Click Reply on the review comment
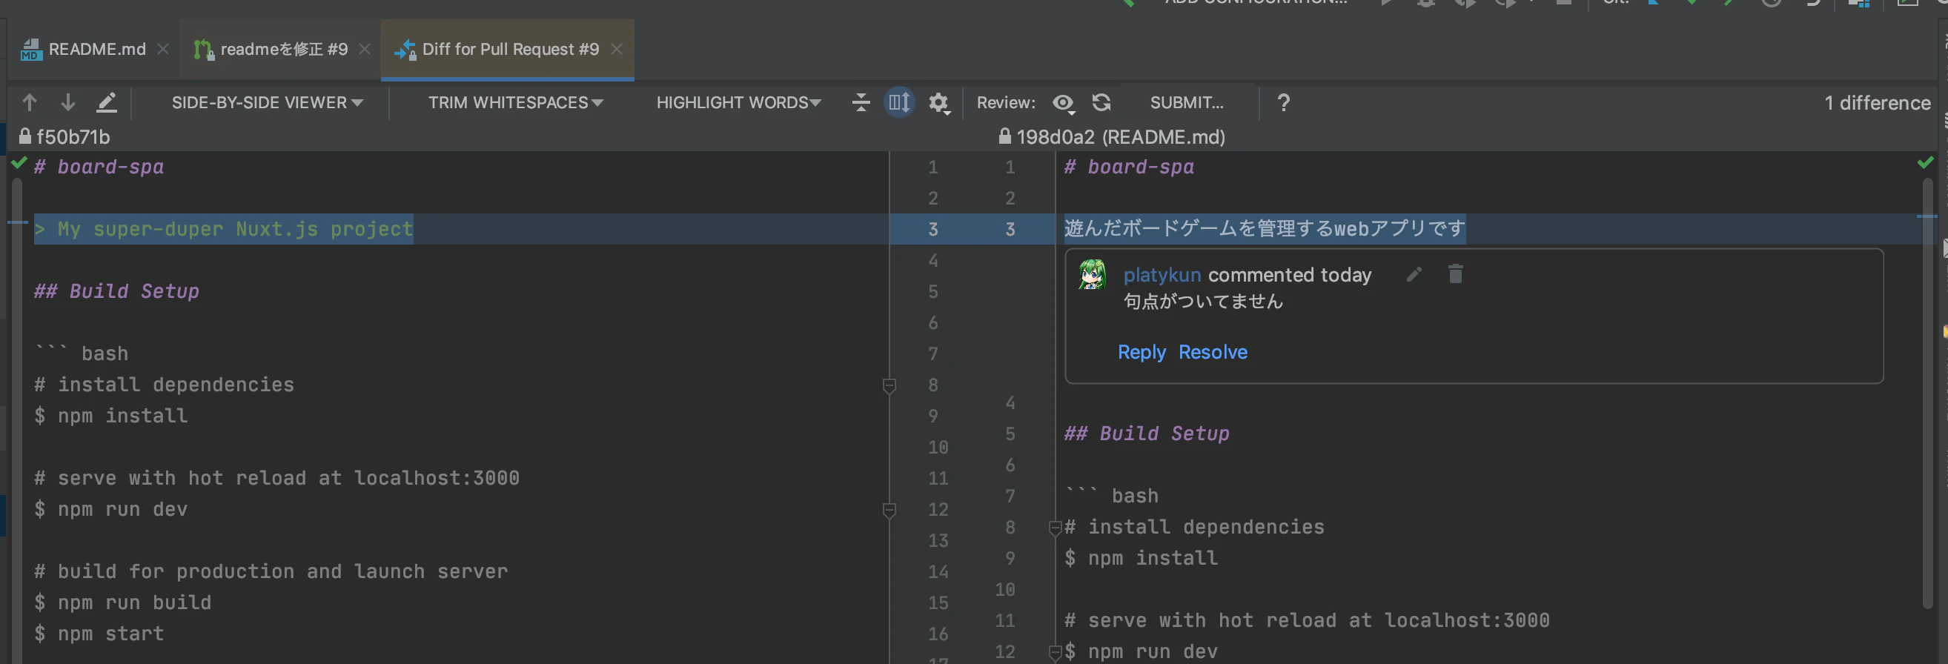 pos(1141,352)
